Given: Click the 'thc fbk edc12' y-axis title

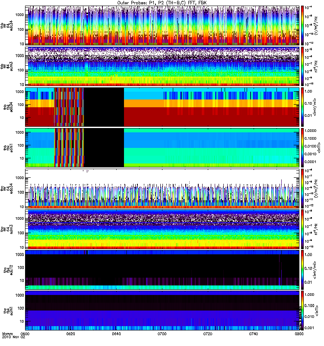Looking at the screenshot, I should click(x=8, y=270).
